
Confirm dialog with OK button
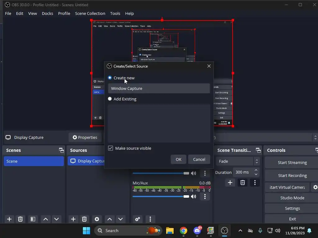[179, 159]
